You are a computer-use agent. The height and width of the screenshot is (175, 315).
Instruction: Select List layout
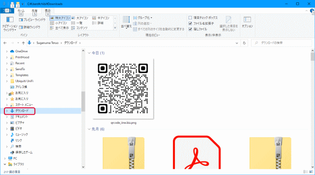click(x=77, y=23)
